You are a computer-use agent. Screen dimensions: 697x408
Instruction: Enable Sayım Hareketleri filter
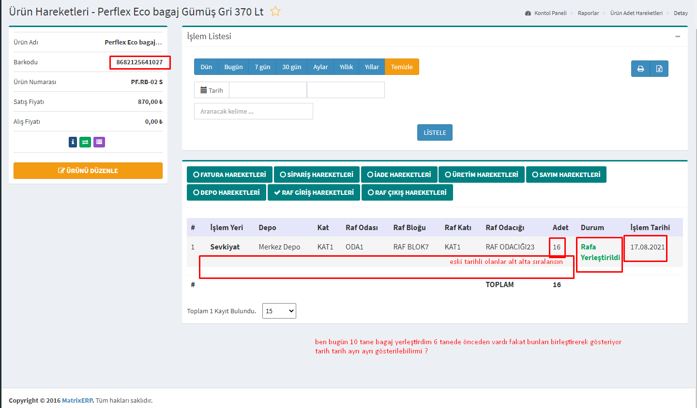coord(566,175)
